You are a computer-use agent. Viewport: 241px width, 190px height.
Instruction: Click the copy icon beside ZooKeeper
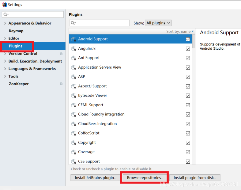61,84
